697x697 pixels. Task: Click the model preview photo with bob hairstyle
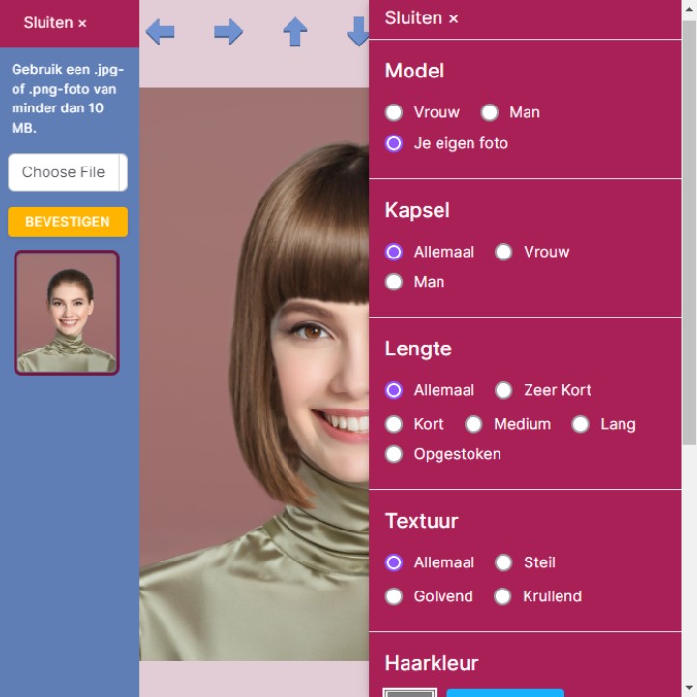(x=255, y=374)
